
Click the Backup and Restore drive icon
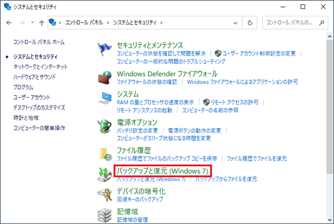[104, 175]
